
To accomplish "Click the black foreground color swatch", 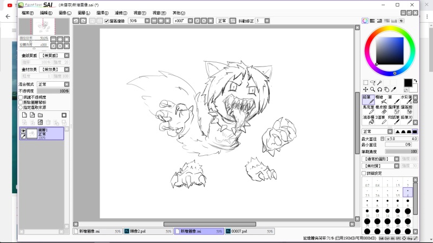I will tap(408, 83).
